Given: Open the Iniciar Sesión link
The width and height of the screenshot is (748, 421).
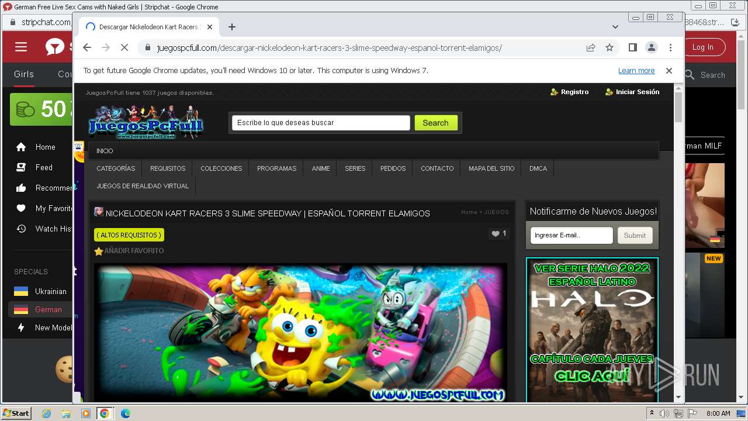Looking at the screenshot, I should tap(632, 92).
